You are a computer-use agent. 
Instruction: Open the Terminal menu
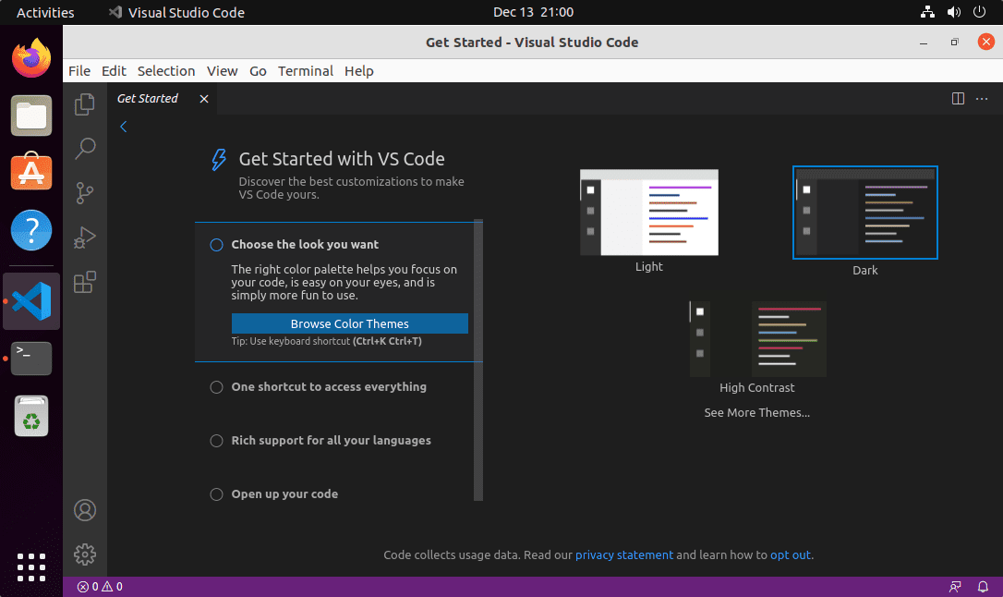306,70
